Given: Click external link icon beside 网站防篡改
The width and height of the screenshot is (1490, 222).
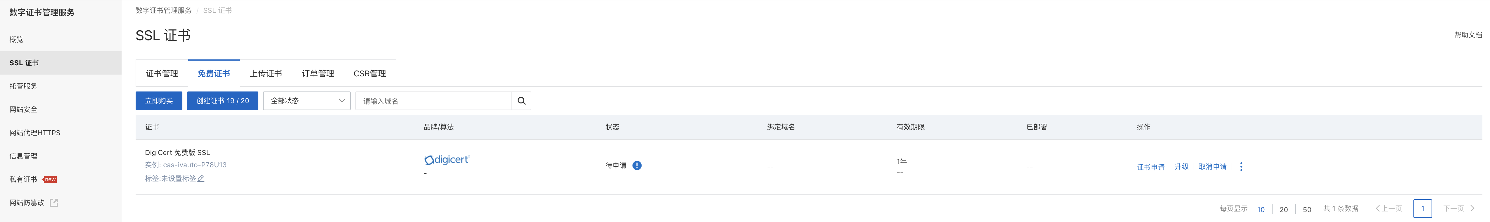Looking at the screenshot, I should point(54,202).
